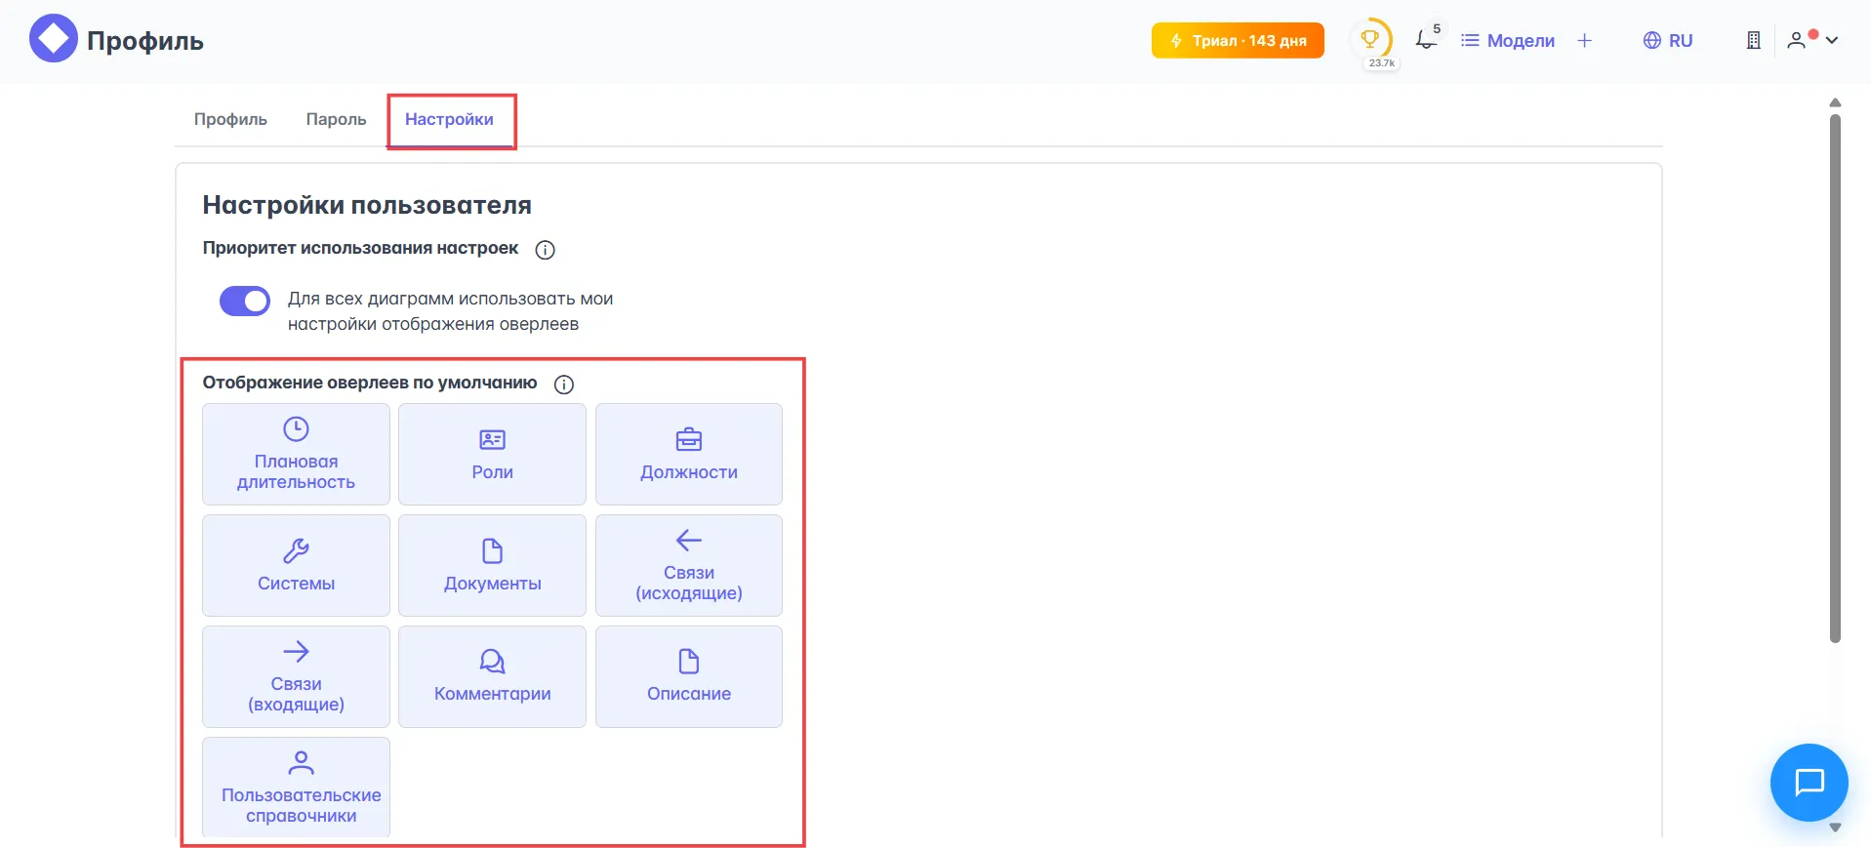Click the Триал 143 дня button
Viewport: 1871px width, 849px height.
[1237, 40]
